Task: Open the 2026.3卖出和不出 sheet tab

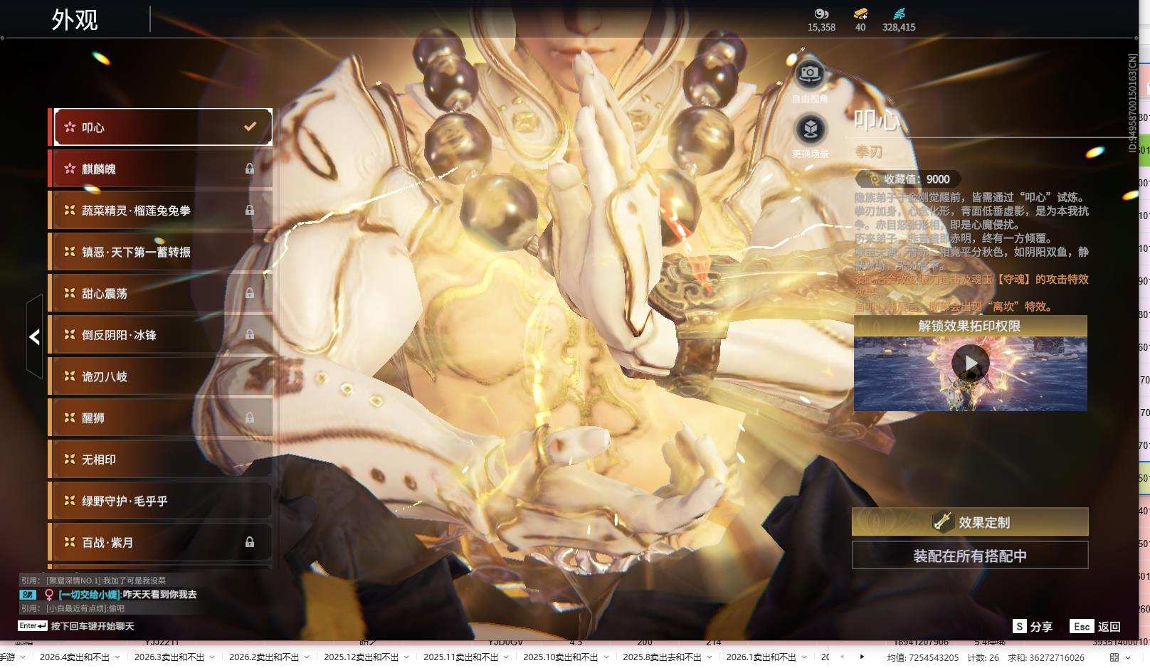Action: (x=169, y=657)
